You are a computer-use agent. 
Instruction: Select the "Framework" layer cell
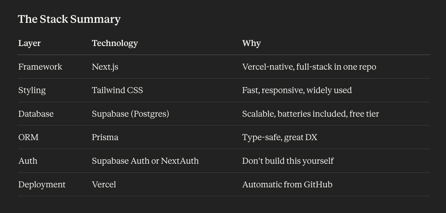coord(40,67)
